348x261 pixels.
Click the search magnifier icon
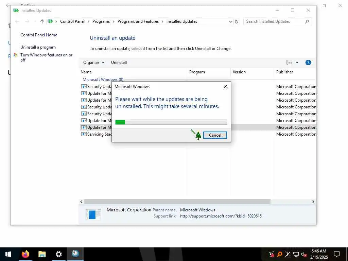[307, 21]
